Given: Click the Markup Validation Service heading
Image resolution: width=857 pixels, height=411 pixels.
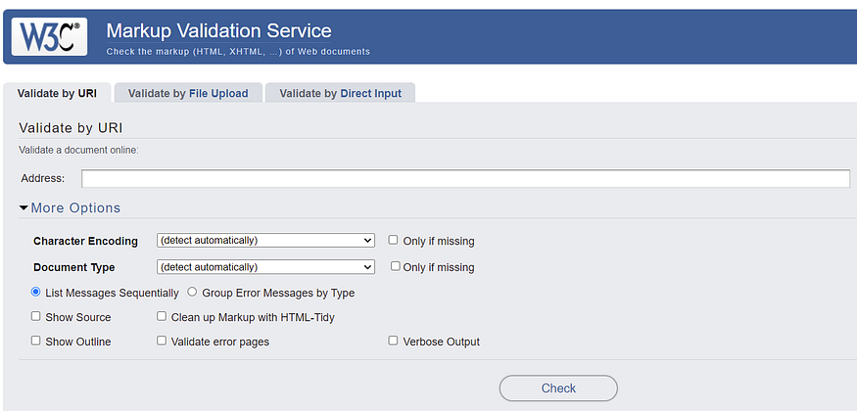Looking at the screenshot, I should (x=218, y=31).
